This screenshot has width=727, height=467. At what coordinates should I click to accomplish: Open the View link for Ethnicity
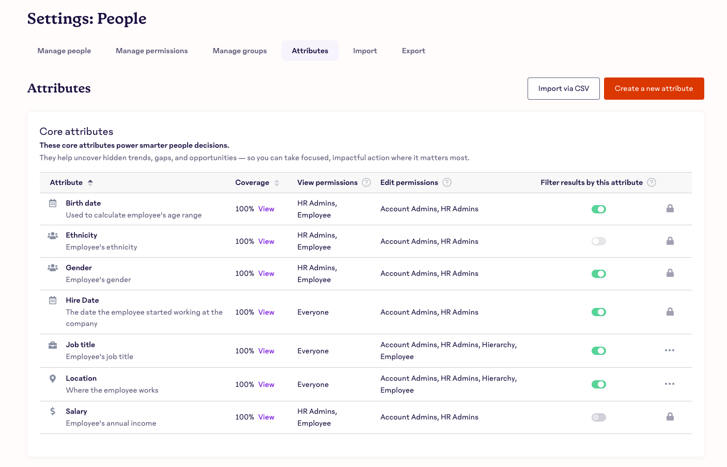click(x=266, y=241)
